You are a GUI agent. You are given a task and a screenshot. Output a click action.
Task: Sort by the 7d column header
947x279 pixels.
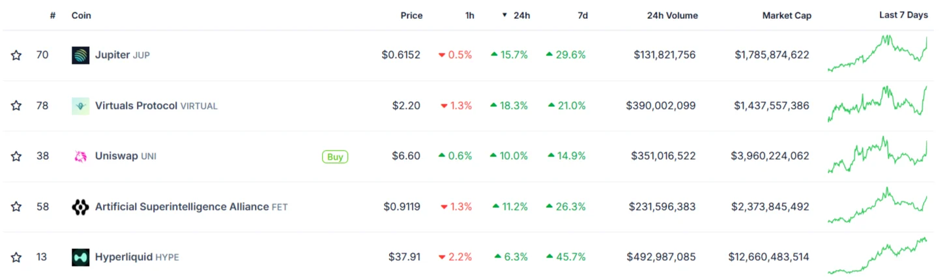(x=583, y=16)
